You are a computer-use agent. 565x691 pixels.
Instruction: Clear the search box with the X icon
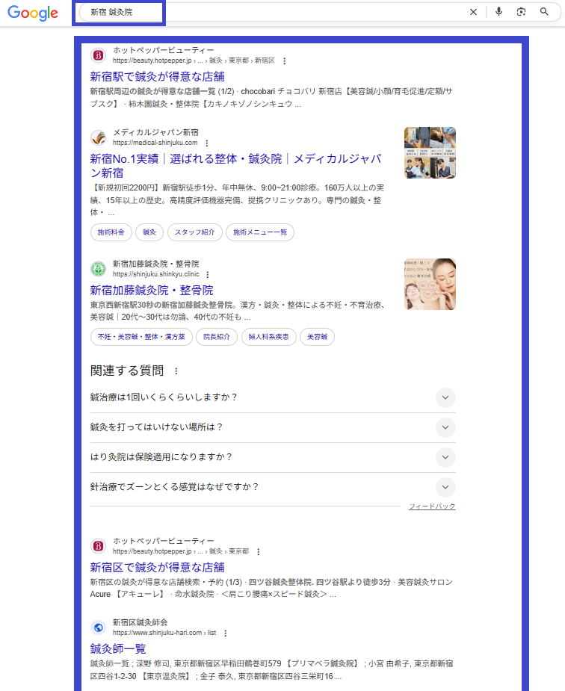coord(473,12)
